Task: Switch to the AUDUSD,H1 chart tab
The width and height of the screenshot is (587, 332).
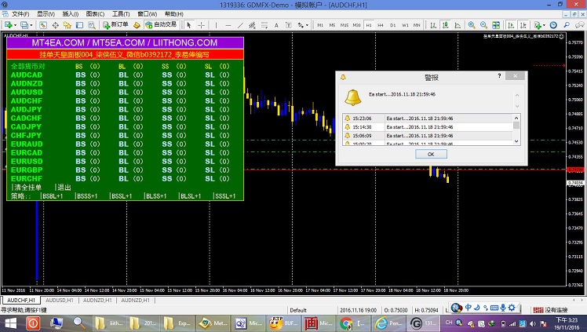Action: (60, 300)
